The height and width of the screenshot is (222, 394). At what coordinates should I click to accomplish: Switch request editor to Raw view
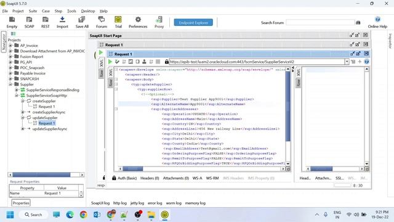click(x=111, y=83)
